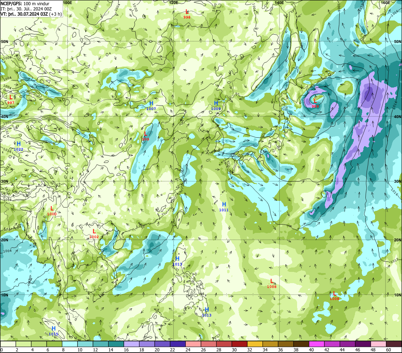Click the L 999 low marker

pyautogui.click(x=146, y=136)
